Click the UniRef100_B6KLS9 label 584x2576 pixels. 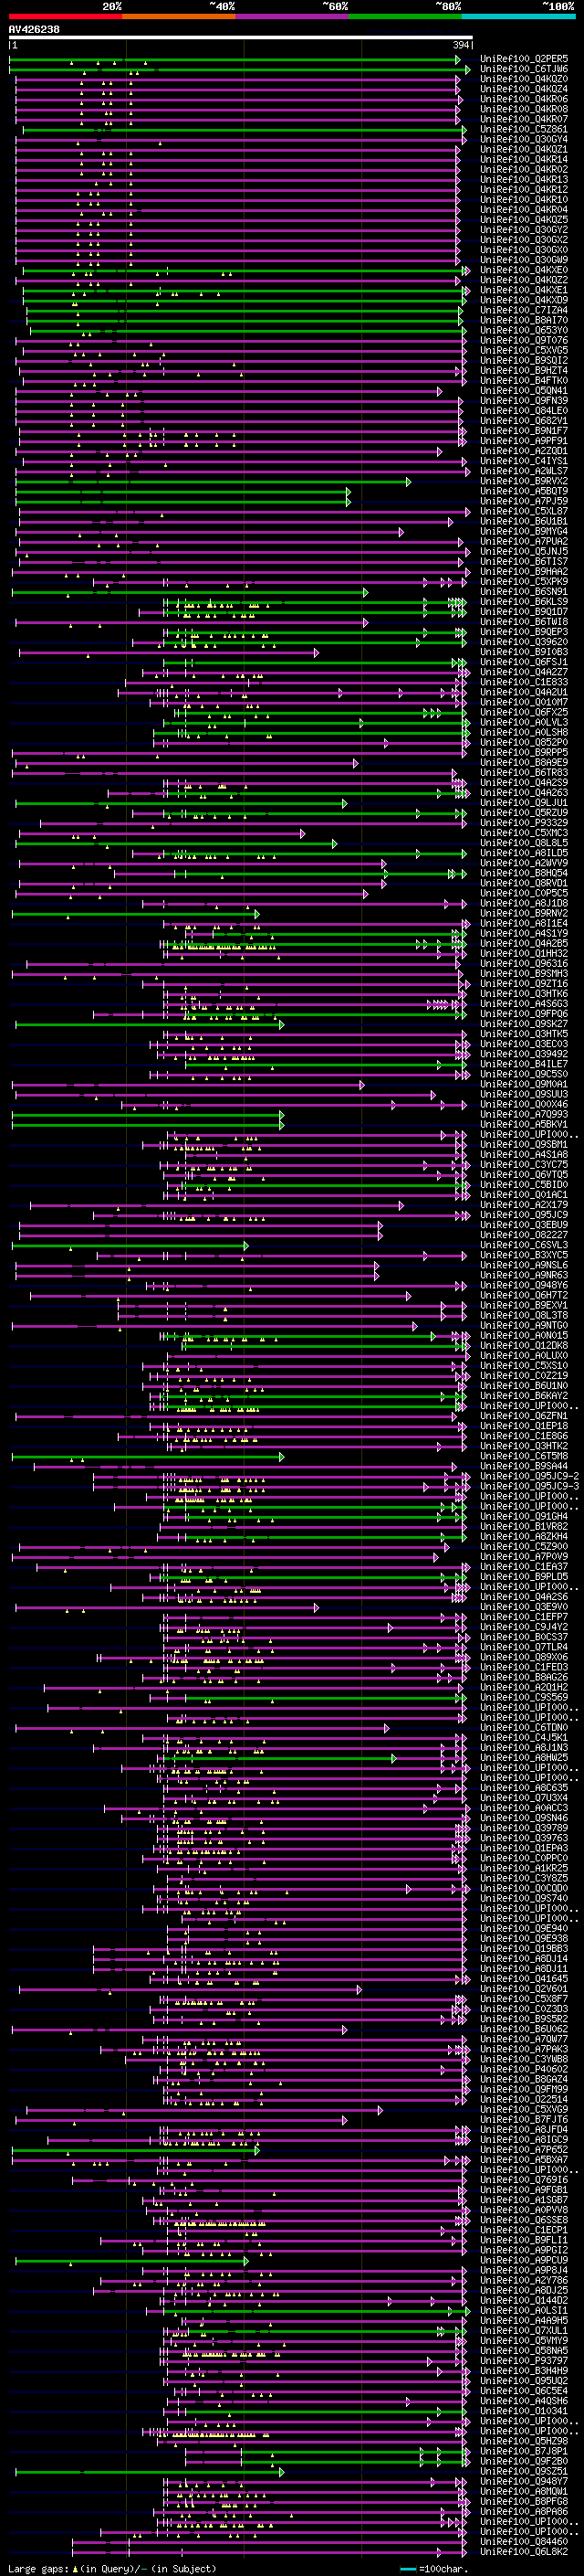524,601
